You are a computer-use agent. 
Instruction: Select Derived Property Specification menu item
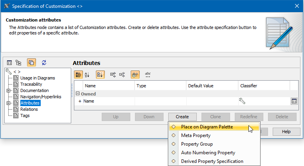pos(212,161)
